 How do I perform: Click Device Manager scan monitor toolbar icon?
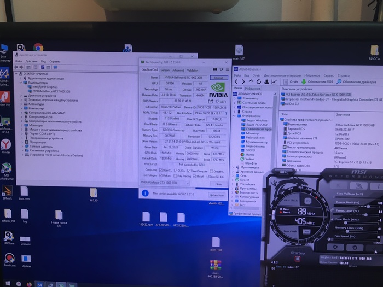55,67
